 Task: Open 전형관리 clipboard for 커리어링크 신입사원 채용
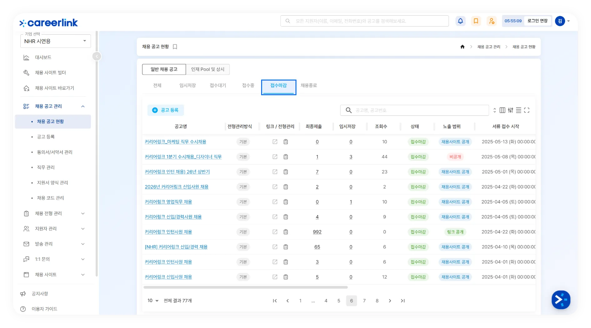pos(286,277)
